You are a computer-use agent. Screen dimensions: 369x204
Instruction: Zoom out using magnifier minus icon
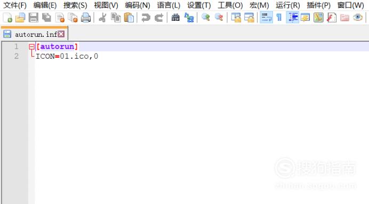(x=219, y=18)
